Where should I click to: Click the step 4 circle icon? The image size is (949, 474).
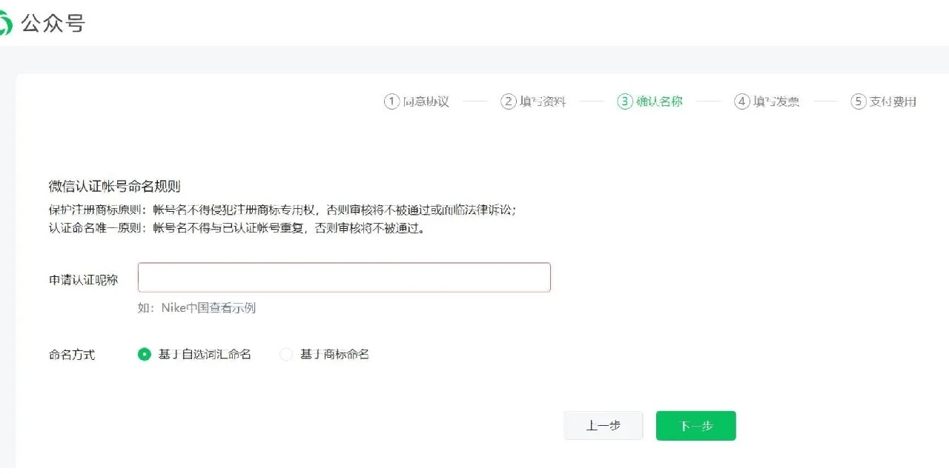tap(741, 101)
